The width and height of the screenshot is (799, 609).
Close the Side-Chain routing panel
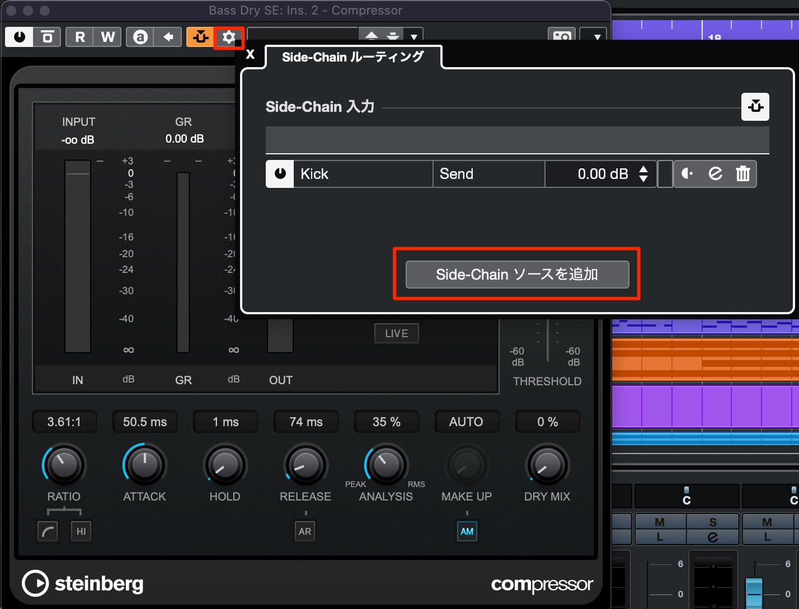[250, 54]
